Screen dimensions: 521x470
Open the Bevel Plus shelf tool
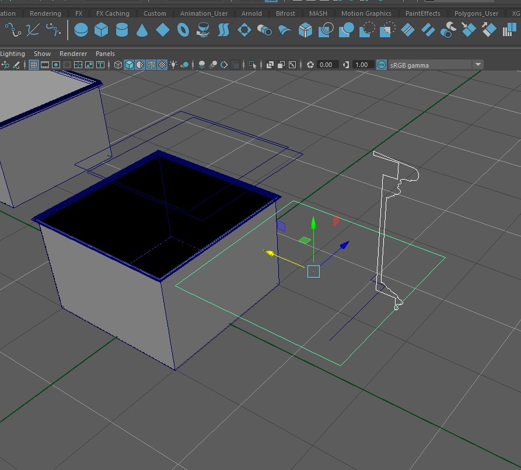point(305,30)
